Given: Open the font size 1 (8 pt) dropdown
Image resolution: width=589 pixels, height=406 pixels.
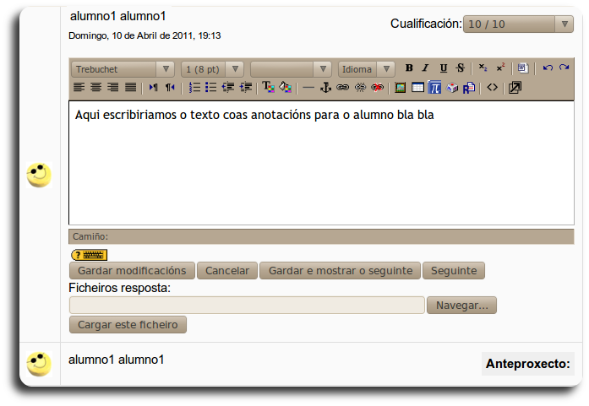Looking at the screenshot, I should tap(213, 69).
